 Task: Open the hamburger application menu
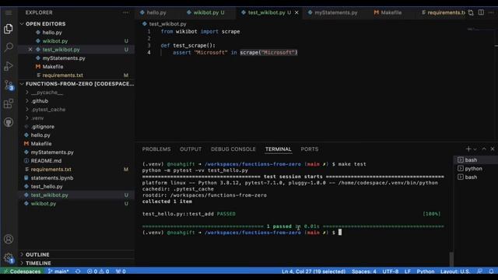point(9,12)
